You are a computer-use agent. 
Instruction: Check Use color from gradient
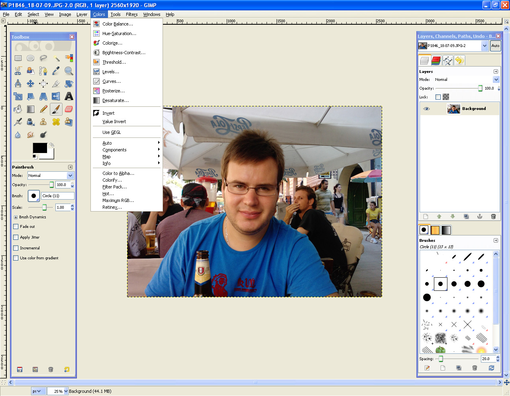coord(16,258)
